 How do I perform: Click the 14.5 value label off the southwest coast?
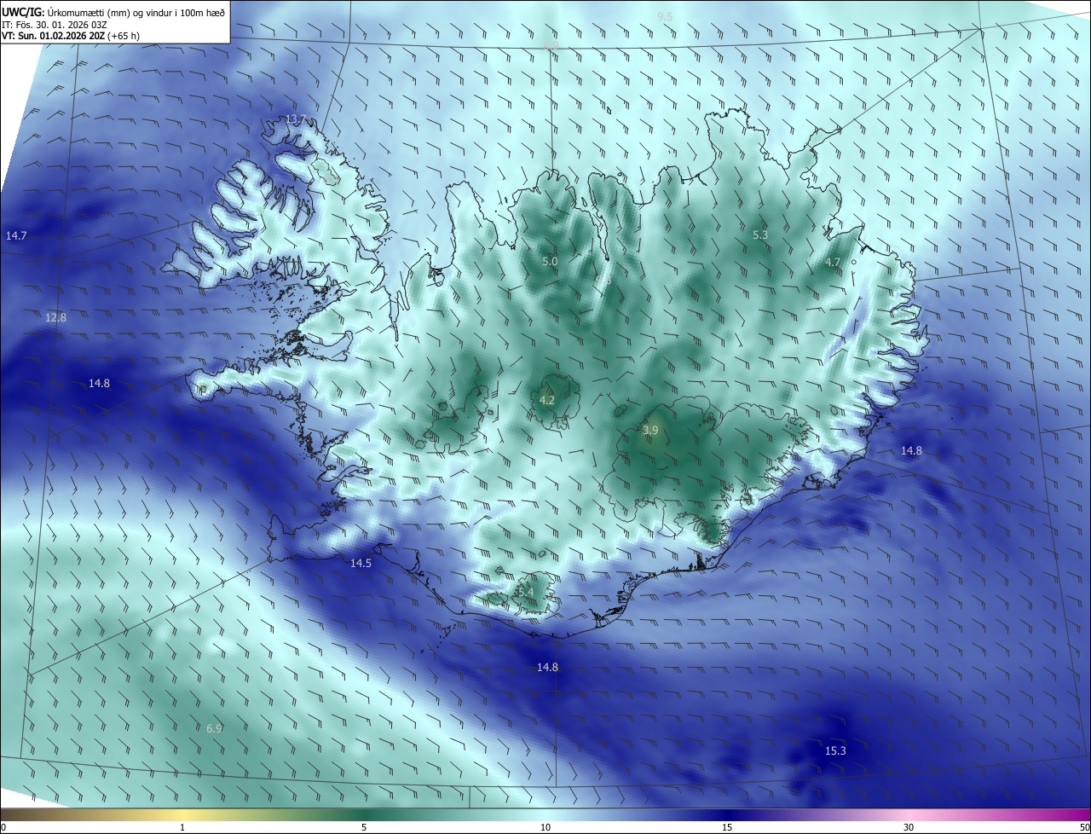(x=361, y=564)
